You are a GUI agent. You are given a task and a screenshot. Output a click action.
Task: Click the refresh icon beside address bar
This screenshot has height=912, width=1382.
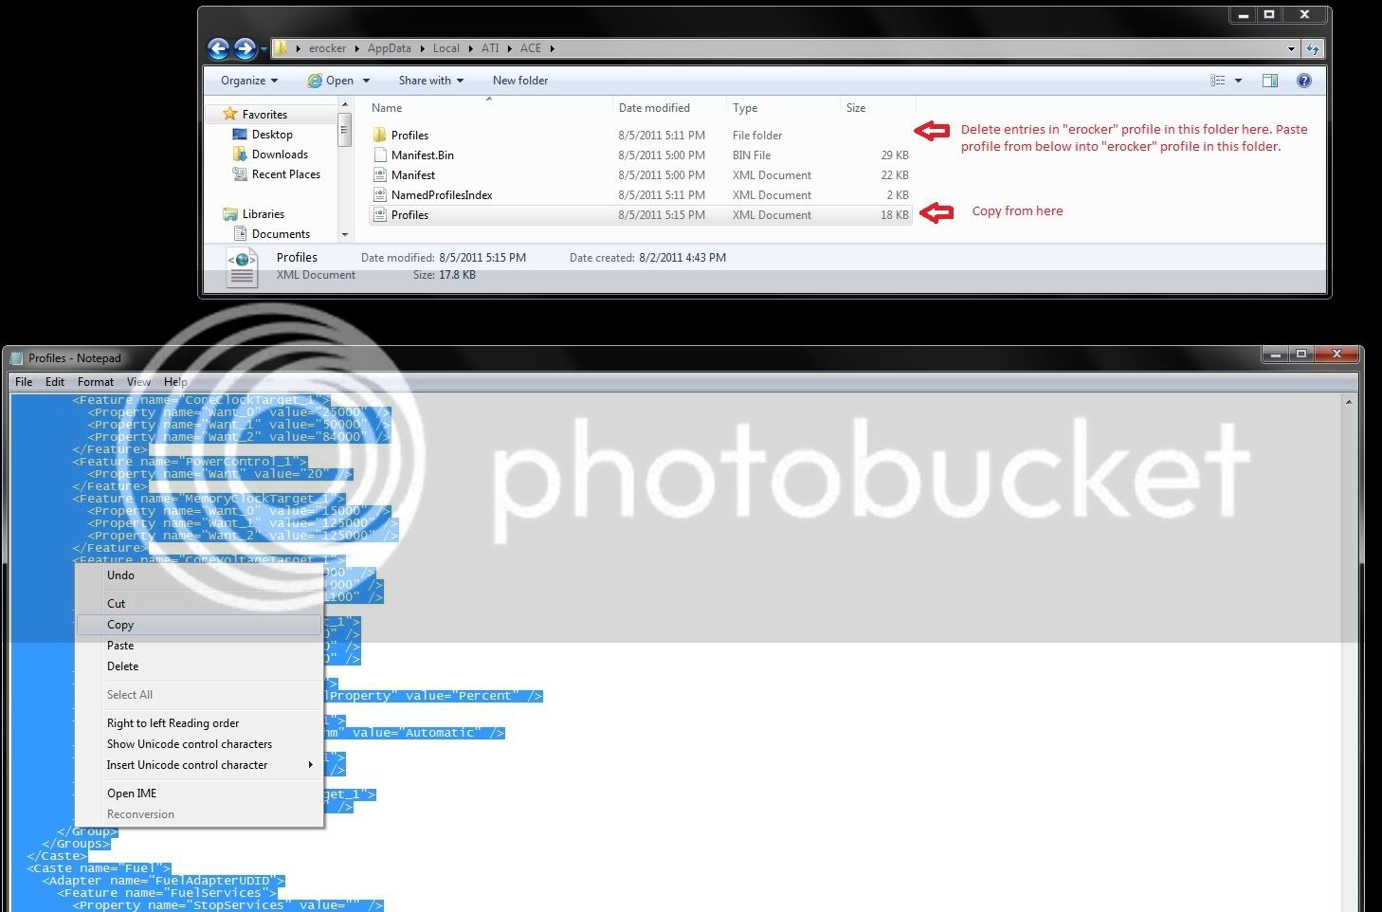[1313, 48]
